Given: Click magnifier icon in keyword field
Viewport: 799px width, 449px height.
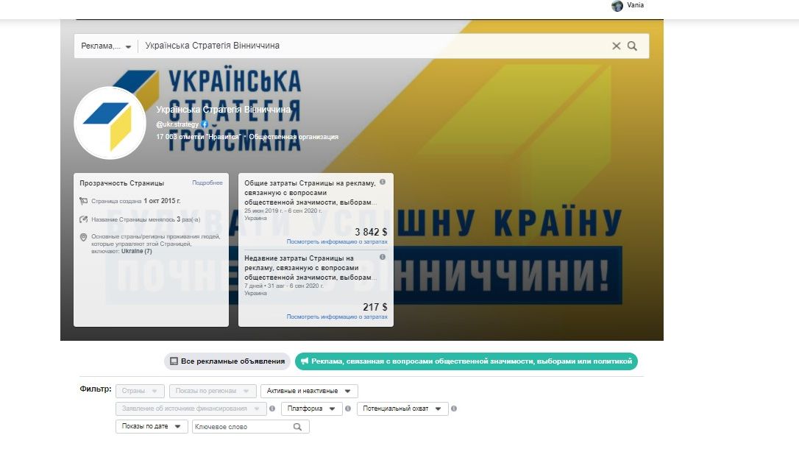Looking at the screenshot, I should tap(297, 427).
